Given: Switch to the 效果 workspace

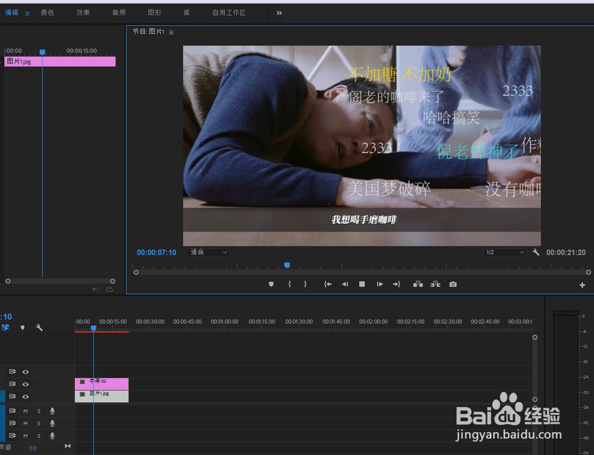Looking at the screenshot, I should [83, 12].
